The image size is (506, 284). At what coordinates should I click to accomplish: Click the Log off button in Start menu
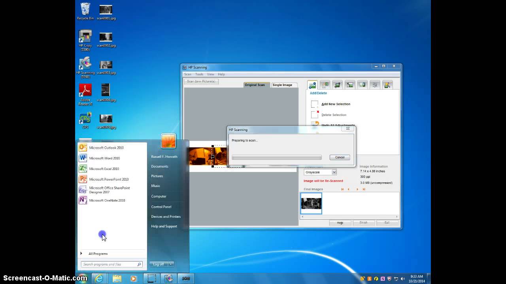(x=159, y=264)
